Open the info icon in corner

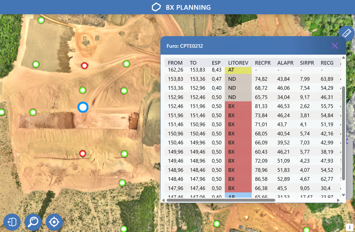coord(350,227)
